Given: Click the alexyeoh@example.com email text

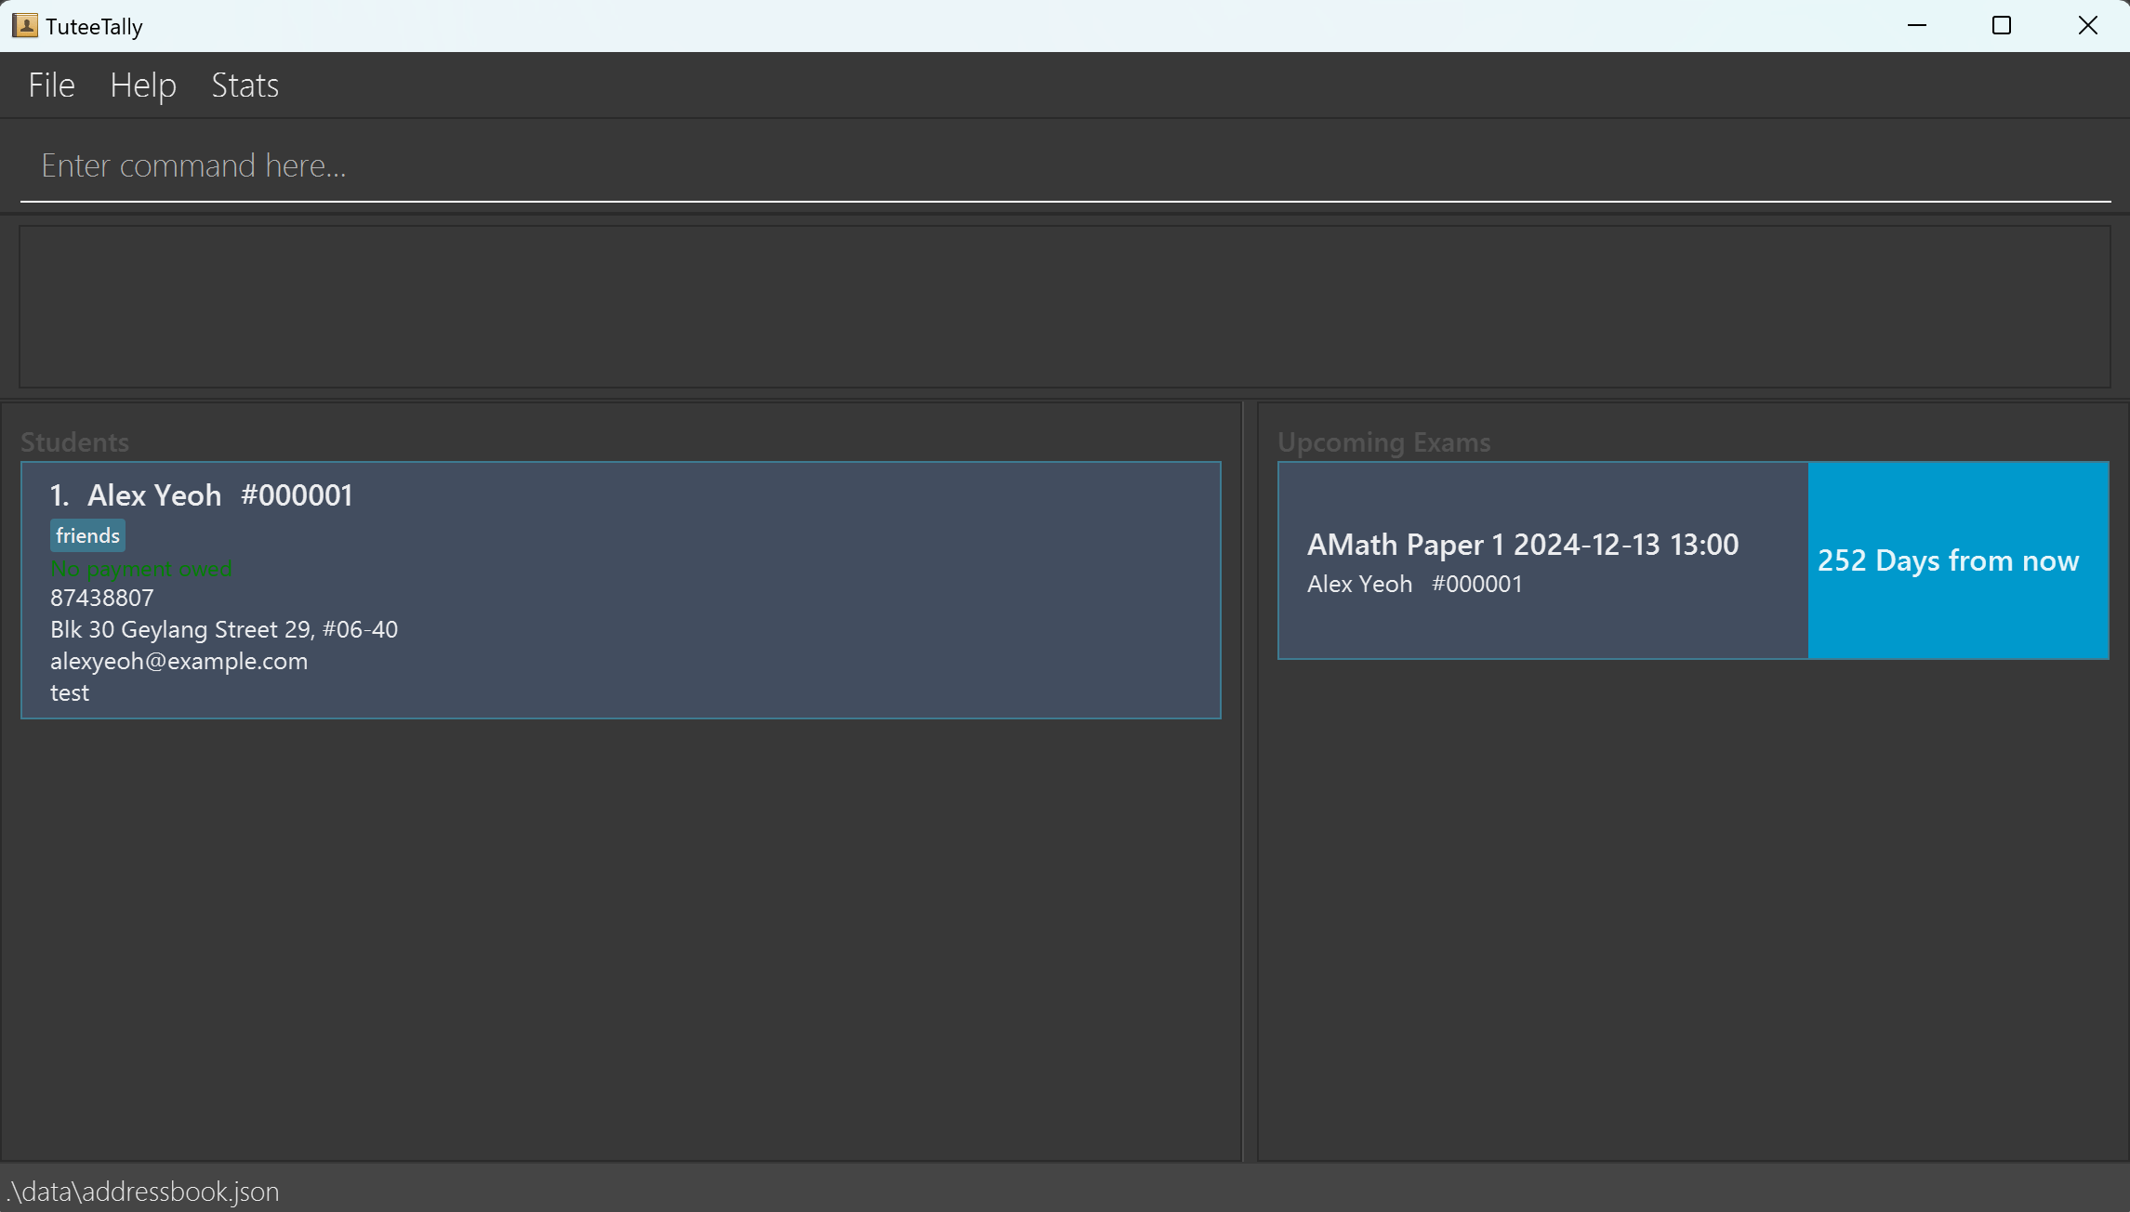Looking at the screenshot, I should [179, 661].
